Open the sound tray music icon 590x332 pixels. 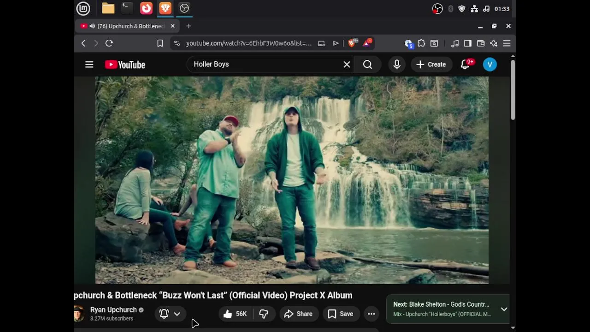point(486,9)
